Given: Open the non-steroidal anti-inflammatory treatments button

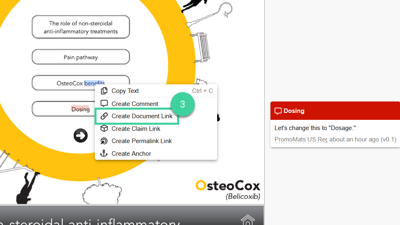Looking at the screenshot, I should coord(81,27).
